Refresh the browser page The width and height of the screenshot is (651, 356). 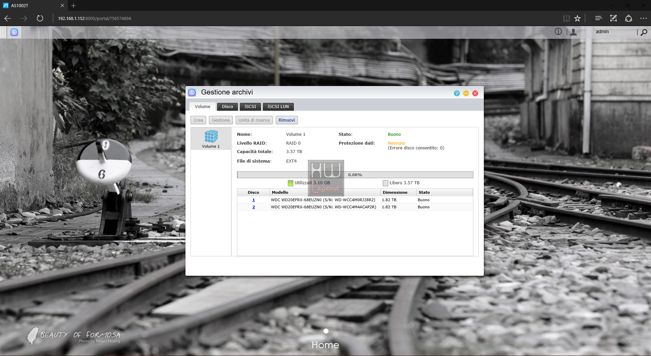(x=40, y=18)
